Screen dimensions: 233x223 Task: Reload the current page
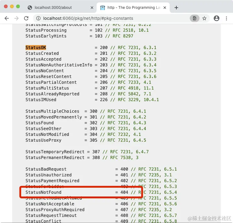(26, 18)
